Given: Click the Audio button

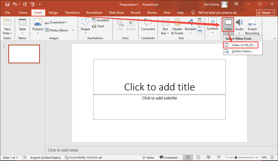Looking at the screenshot, I should click(239, 25).
